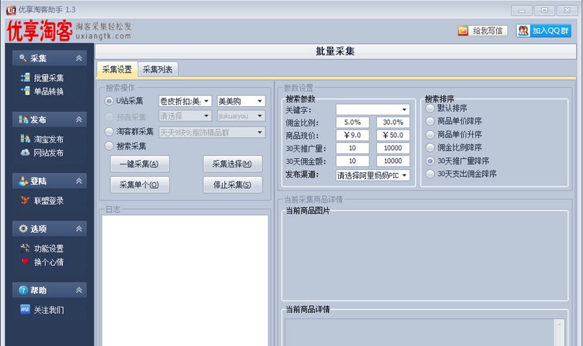Click the minimum 30天推广量 field

click(352, 148)
